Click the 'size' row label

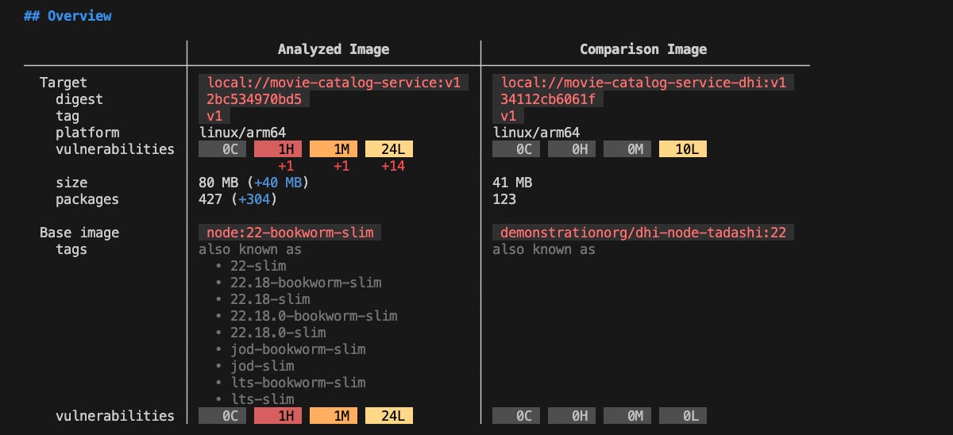(x=71, y=183)
